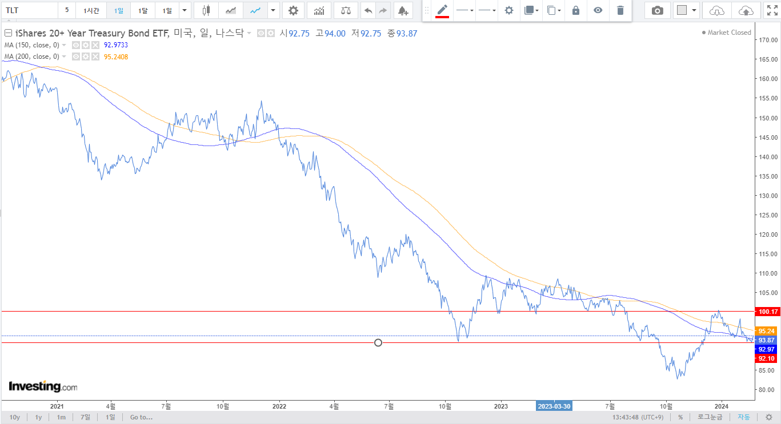Lock the selected drawing
This screenshot has height=424, width=781.
tap(576, 10)
